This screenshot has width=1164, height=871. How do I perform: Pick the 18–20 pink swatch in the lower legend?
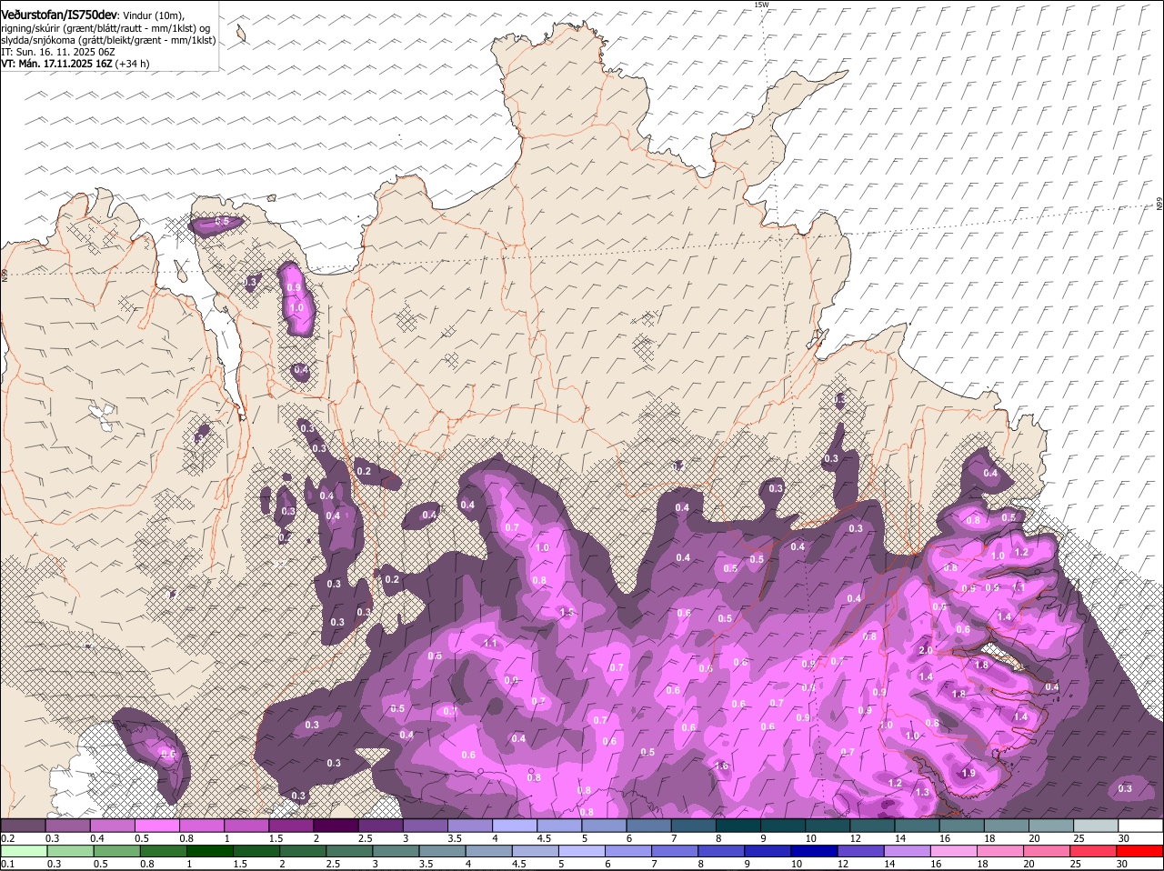click(1000, 851)
